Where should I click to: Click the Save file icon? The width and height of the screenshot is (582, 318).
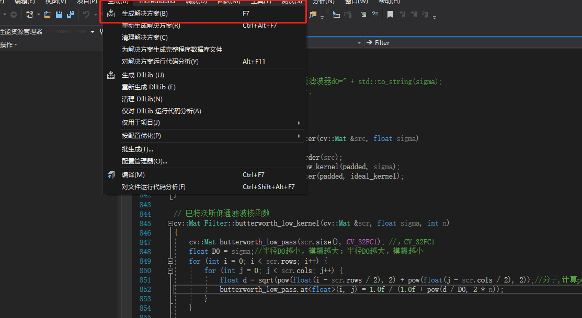click(x=59, y=15)
